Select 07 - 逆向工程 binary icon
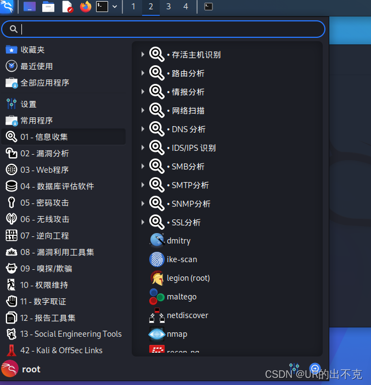The image size is (371, 385). 12,235
